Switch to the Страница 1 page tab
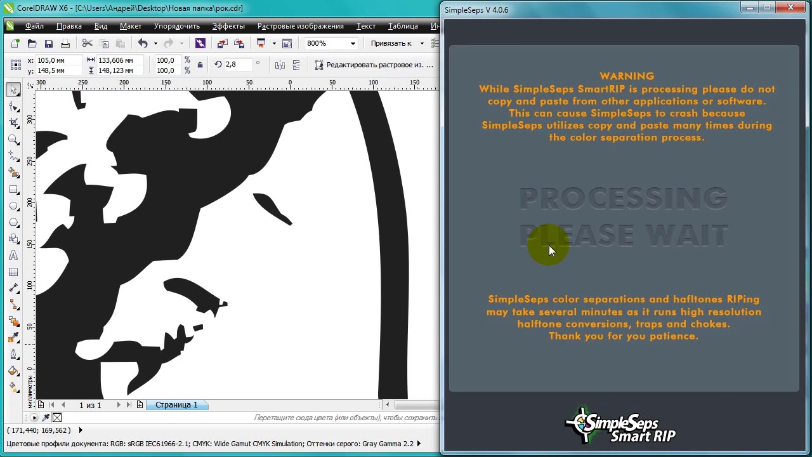The width and height of the screenshot is (812, 457). (x=176, y=405)
